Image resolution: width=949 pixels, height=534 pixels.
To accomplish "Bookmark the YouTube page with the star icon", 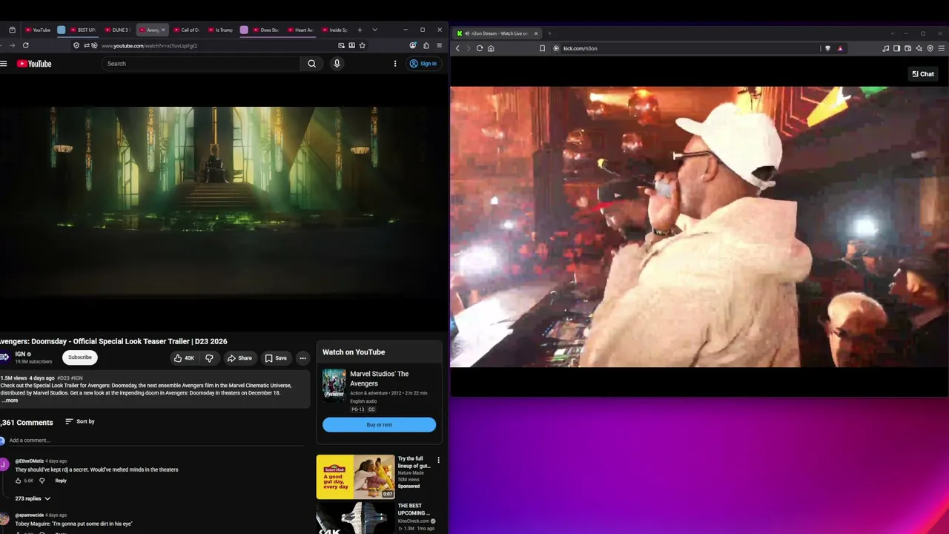I will [362, 45].
